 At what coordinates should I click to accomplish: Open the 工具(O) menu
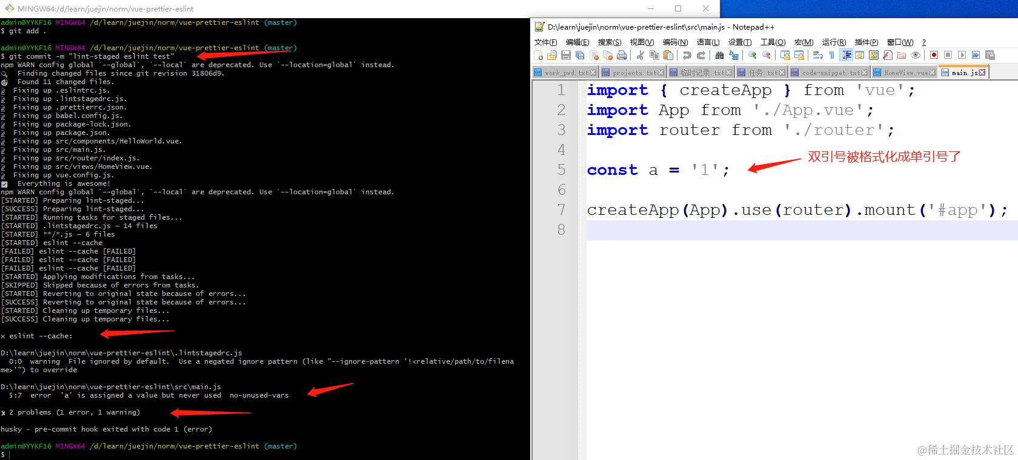pos(773,42)
